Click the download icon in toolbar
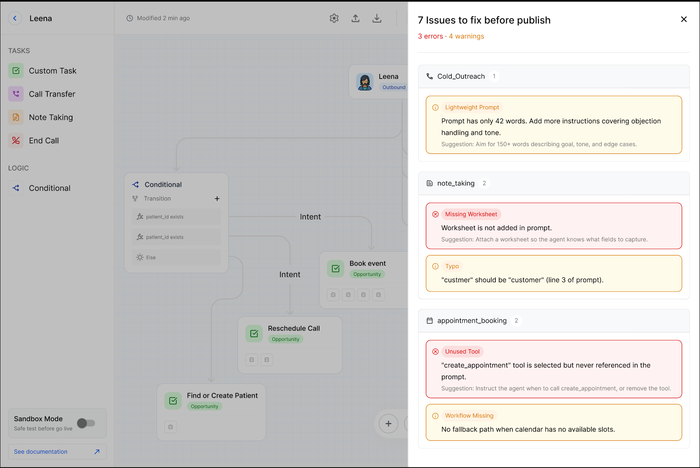This screenshot has width=700, height=468. (x=377, y=18)
